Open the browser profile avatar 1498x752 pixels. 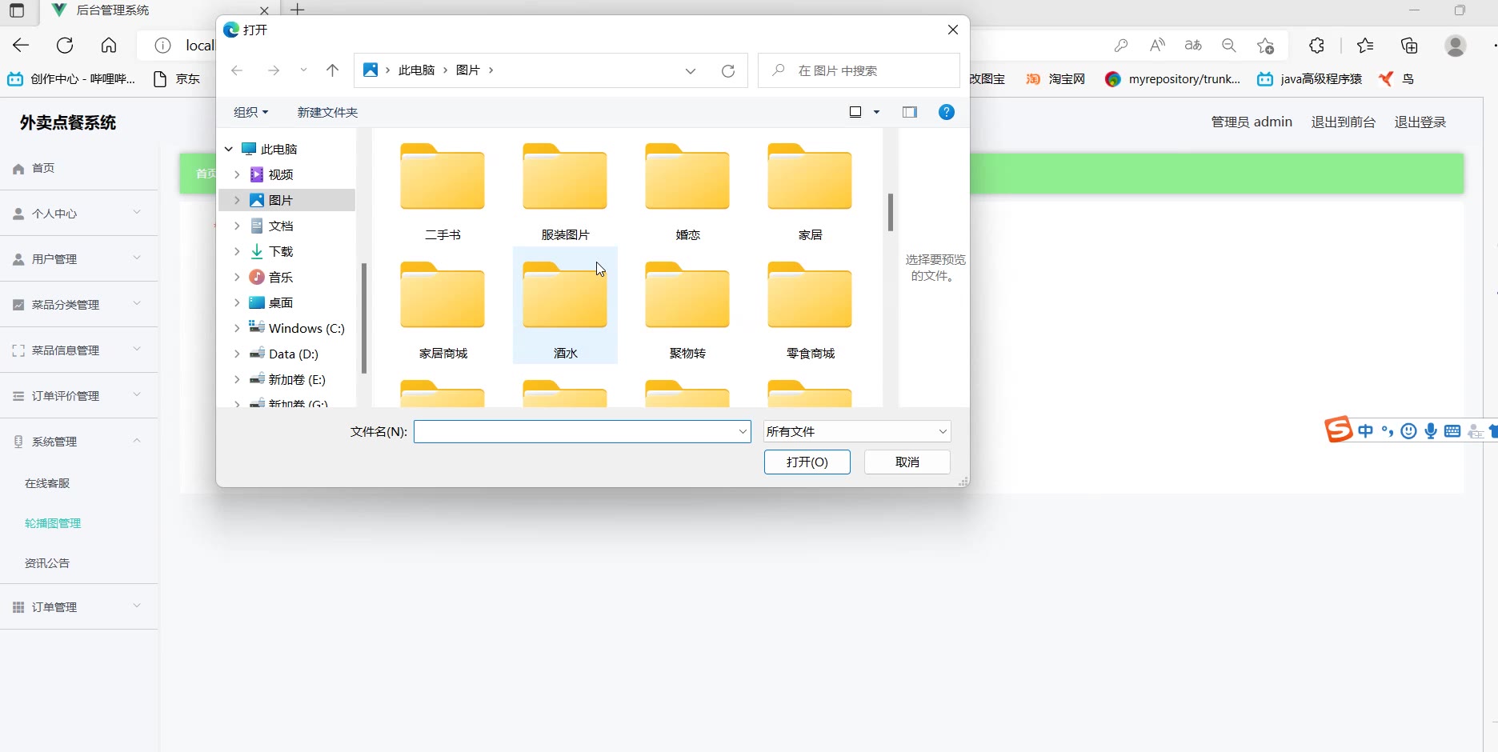click(x=1456, y=46)
